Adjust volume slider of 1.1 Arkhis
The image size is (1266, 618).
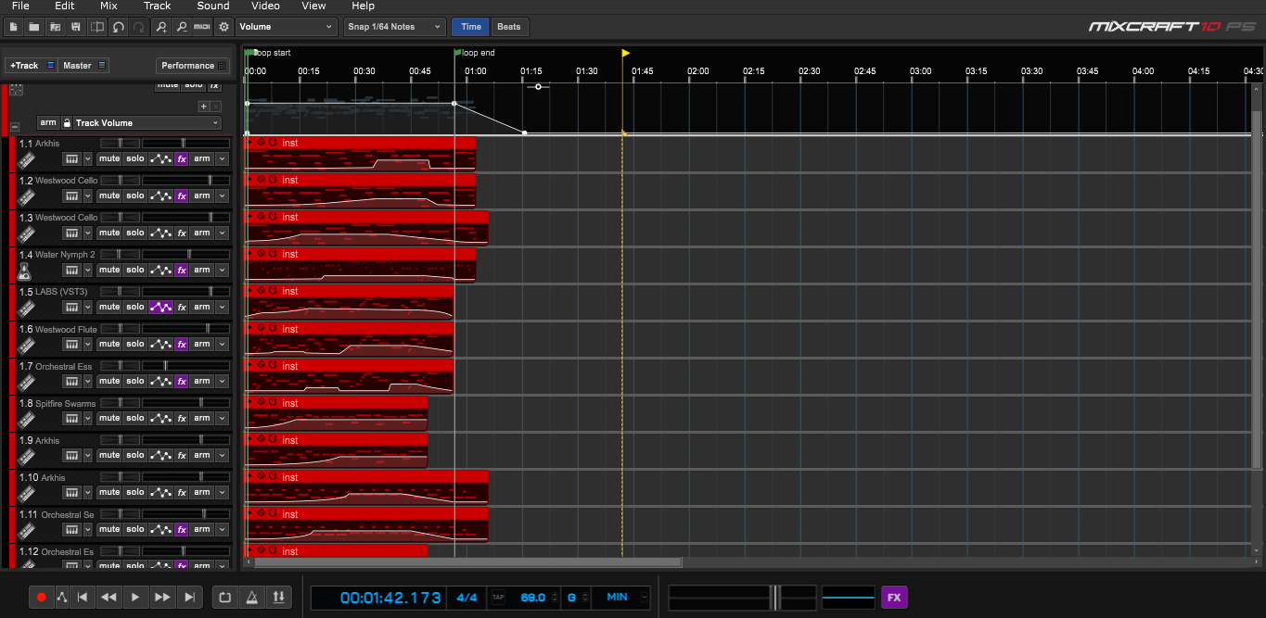(185, 143)
